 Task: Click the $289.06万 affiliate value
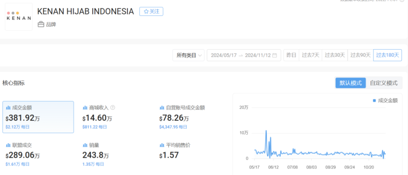(x=22, y=155)
